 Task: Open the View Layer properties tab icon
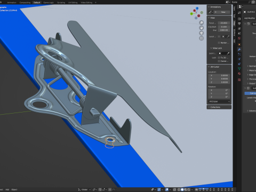tap(239, 28)
